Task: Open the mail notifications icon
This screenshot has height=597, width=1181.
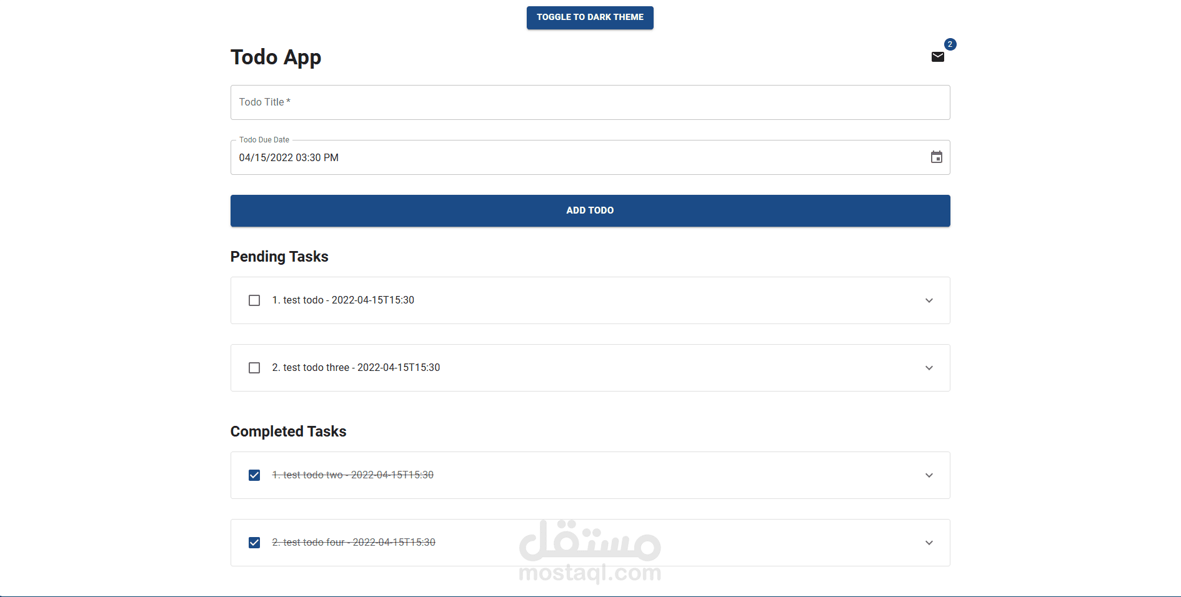Action: click(937, 57)
